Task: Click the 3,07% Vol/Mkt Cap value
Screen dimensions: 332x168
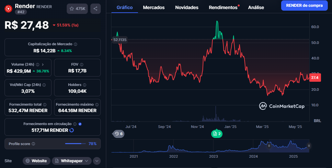Action: [28, 91]
